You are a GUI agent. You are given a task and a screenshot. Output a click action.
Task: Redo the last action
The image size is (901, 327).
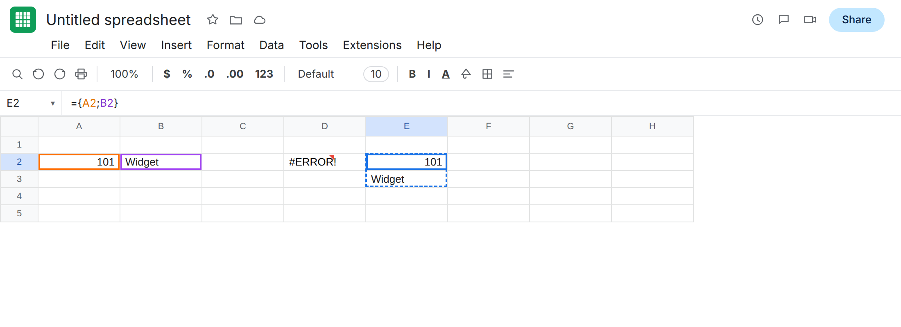coord(60,74)
